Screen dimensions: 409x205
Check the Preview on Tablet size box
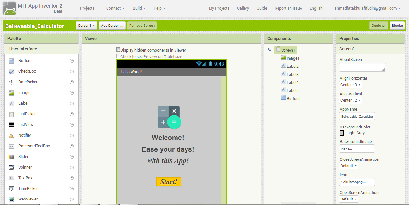[118, 56]
